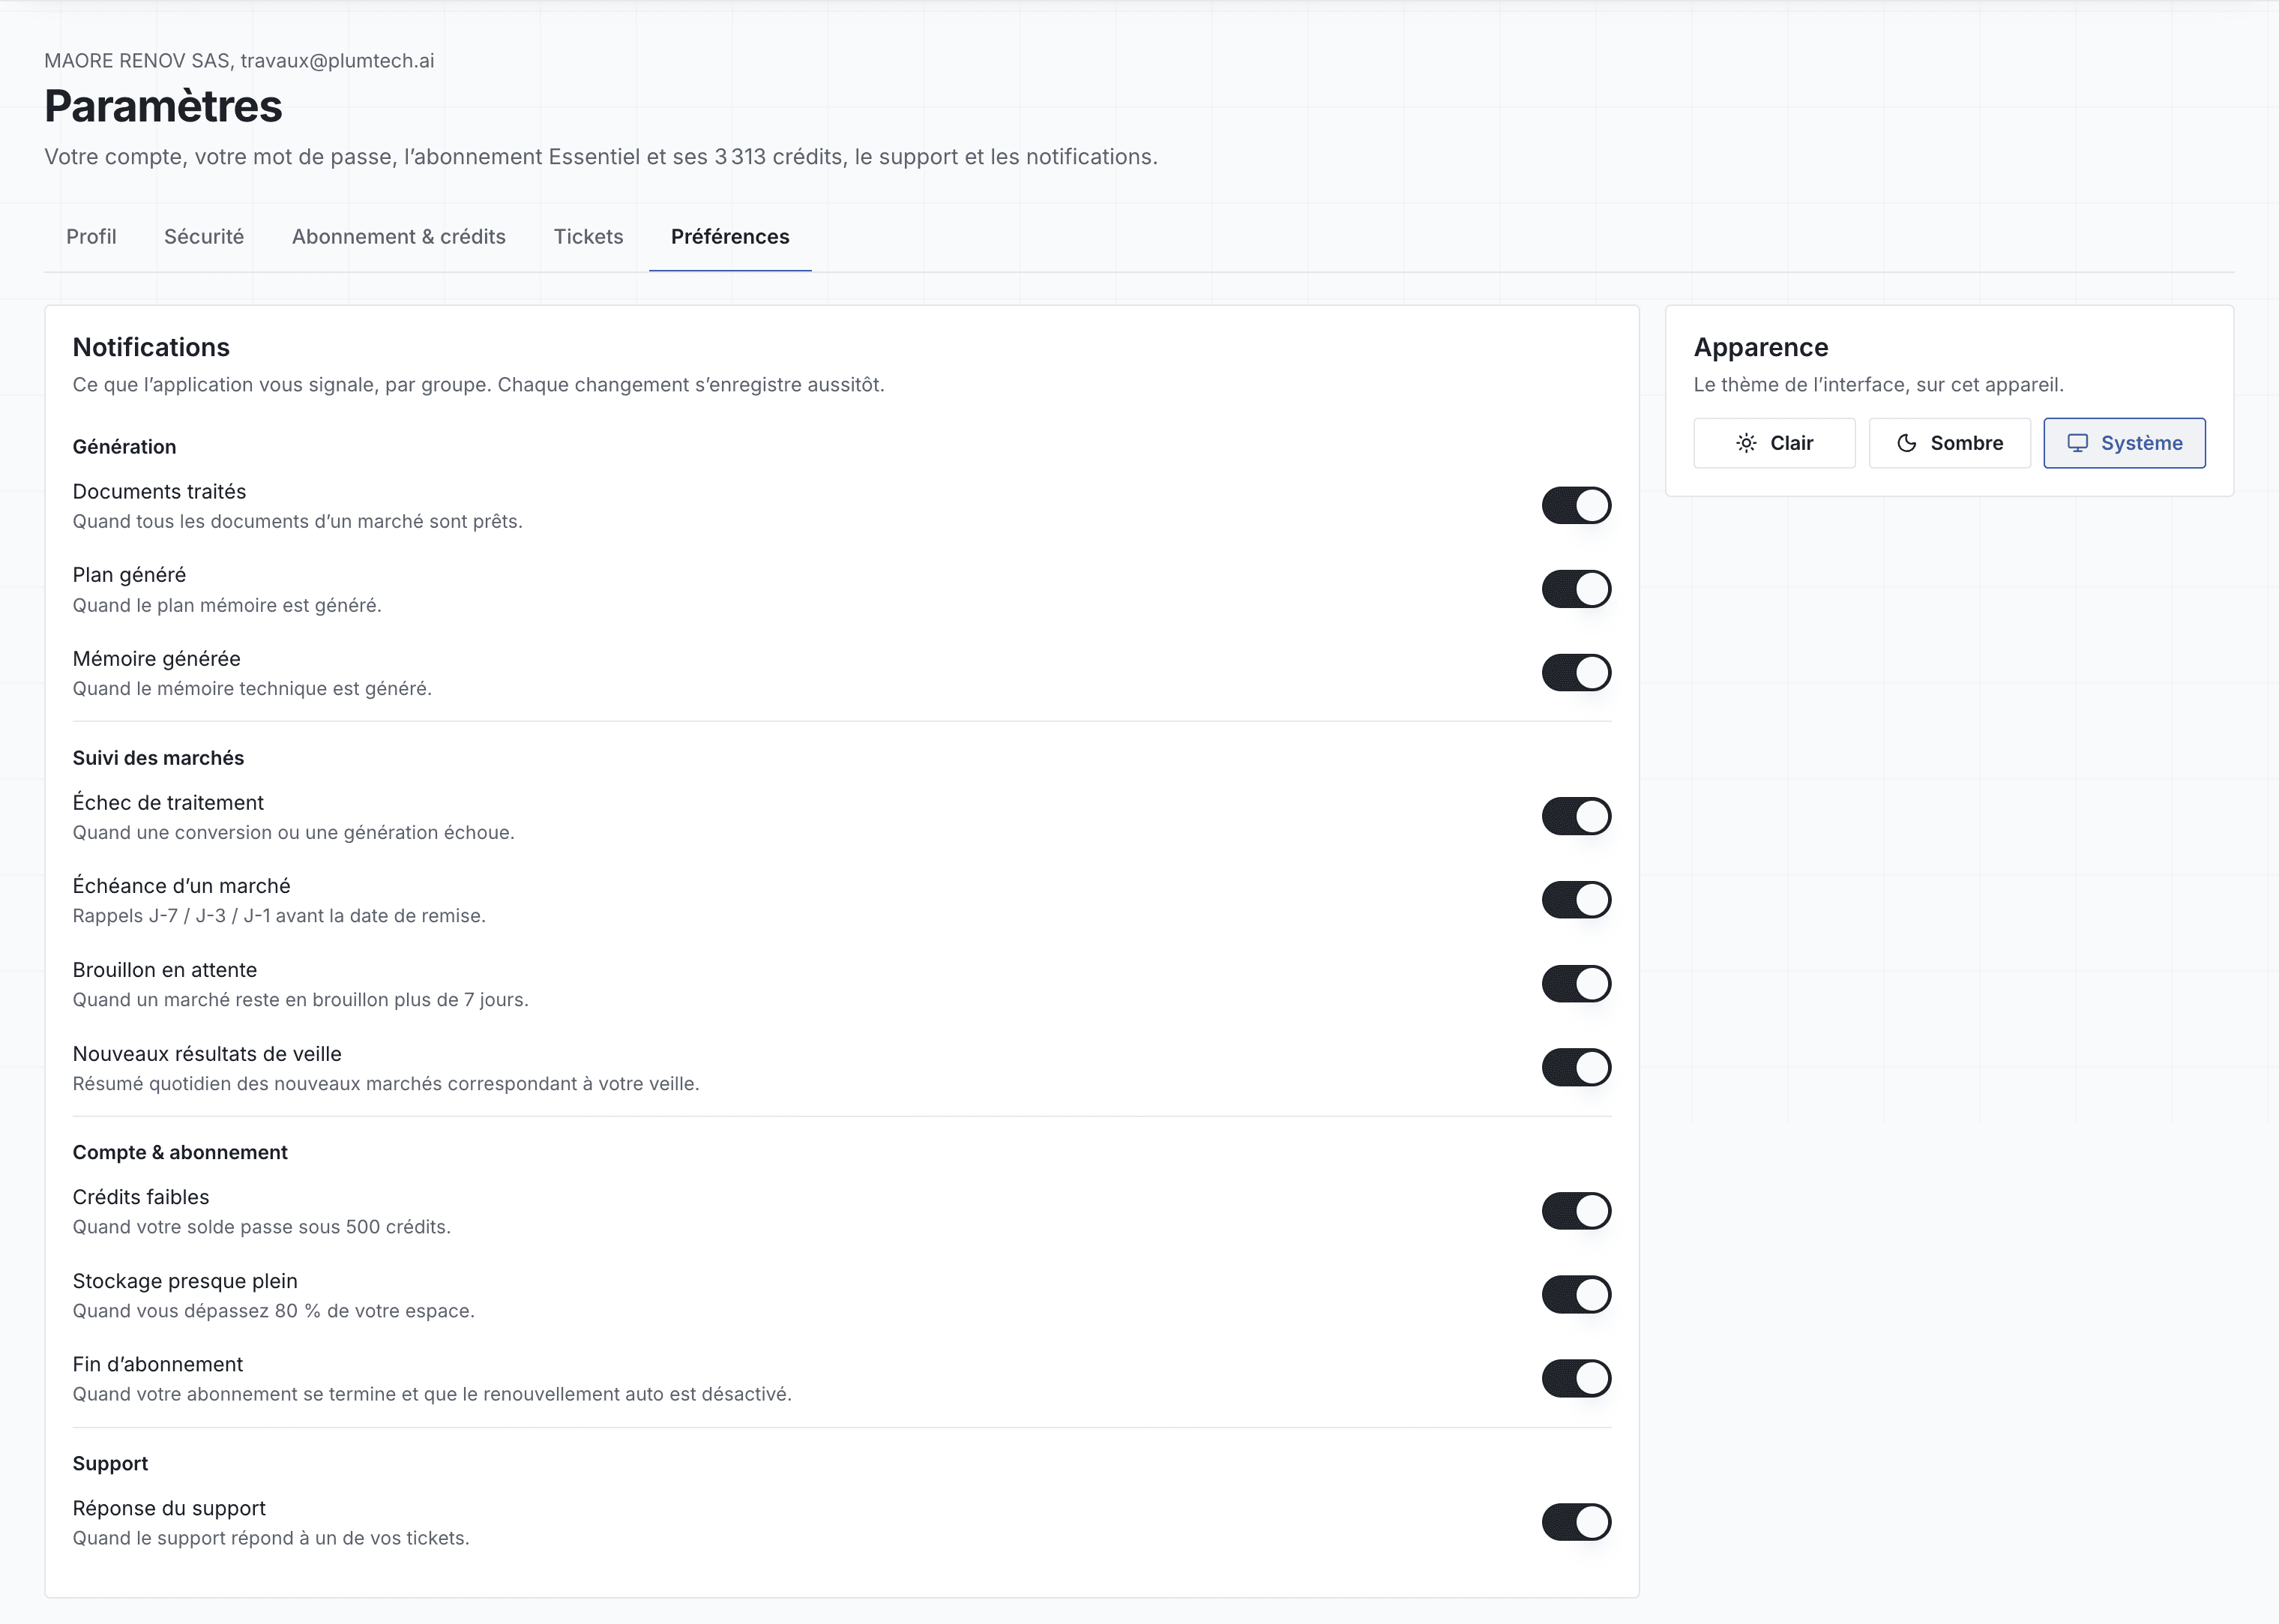Open the Profil tab
This screenshot has width=2279, height=1624.
(91, 237)
